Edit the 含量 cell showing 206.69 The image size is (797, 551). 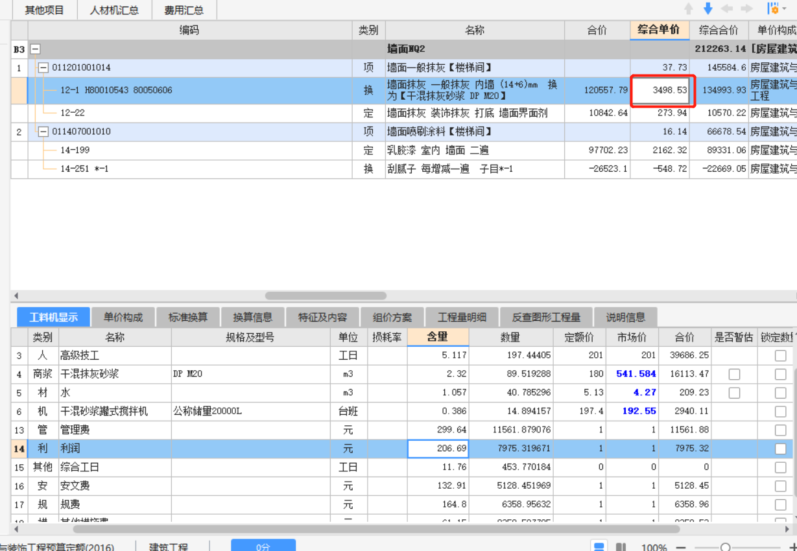(438, 449)
